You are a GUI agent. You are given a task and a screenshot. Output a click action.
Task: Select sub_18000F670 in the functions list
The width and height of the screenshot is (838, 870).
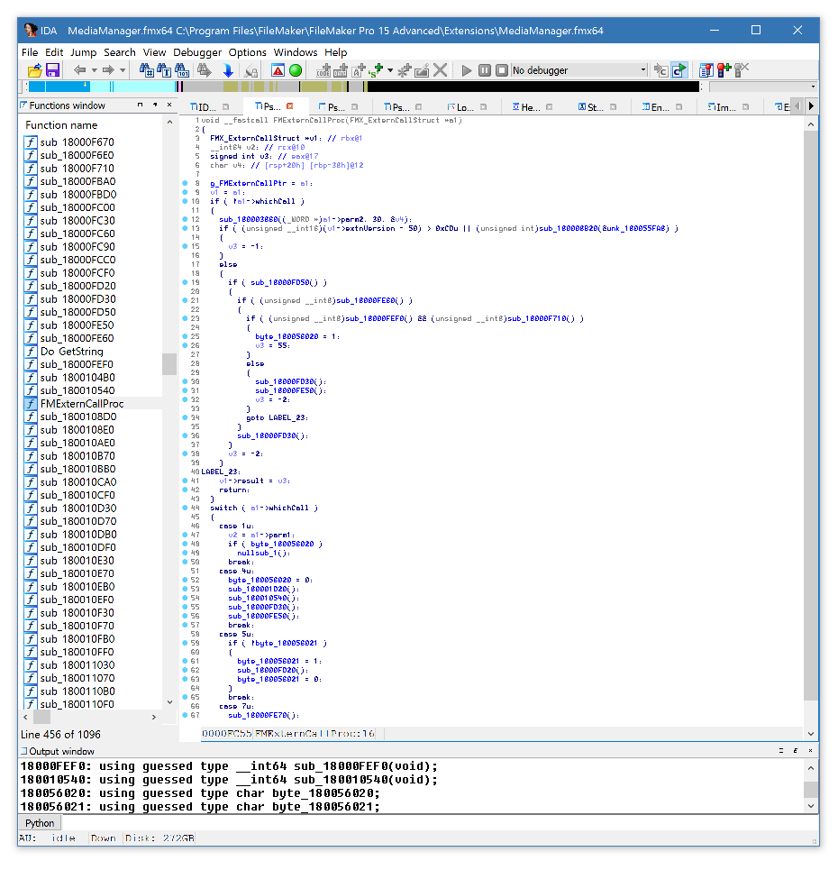pyautogui.click(x=77, y=142)
